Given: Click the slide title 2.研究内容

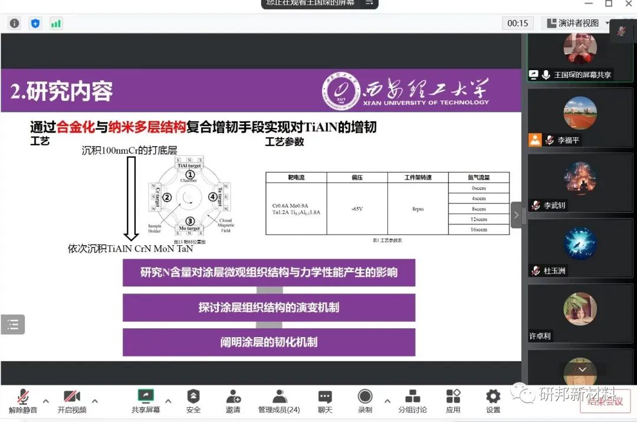Looking at the screenshot, I should 62,91.
